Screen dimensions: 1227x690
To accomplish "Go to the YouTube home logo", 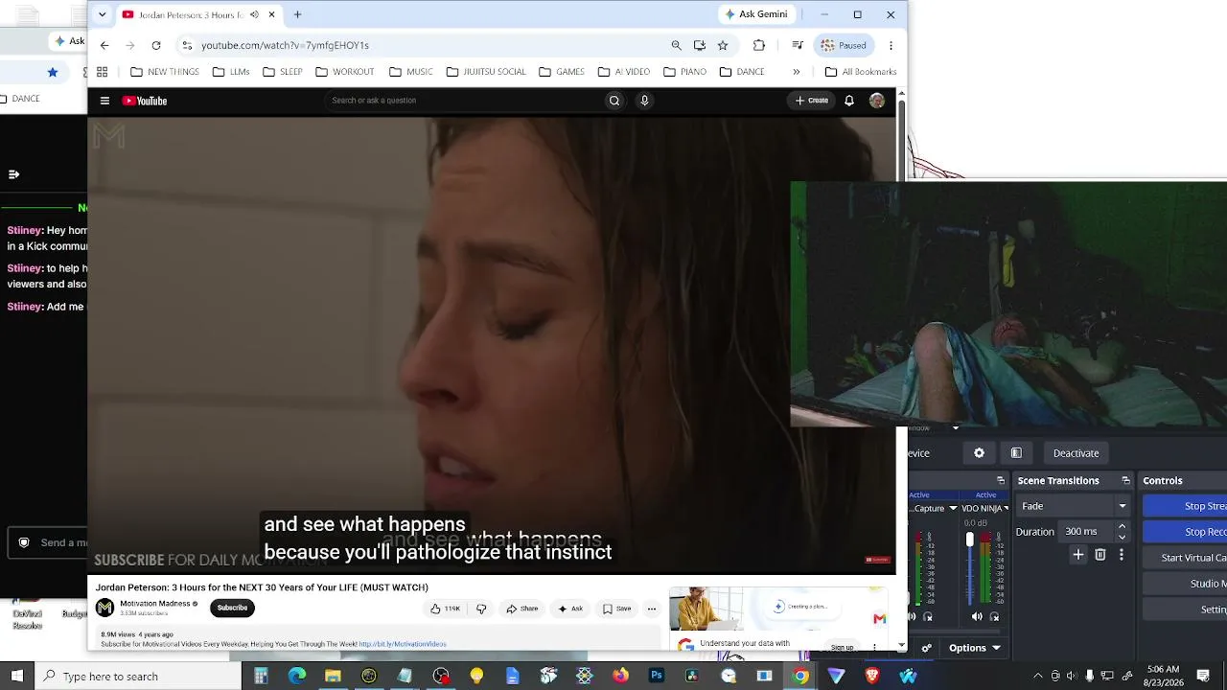I will coord(145,101).
